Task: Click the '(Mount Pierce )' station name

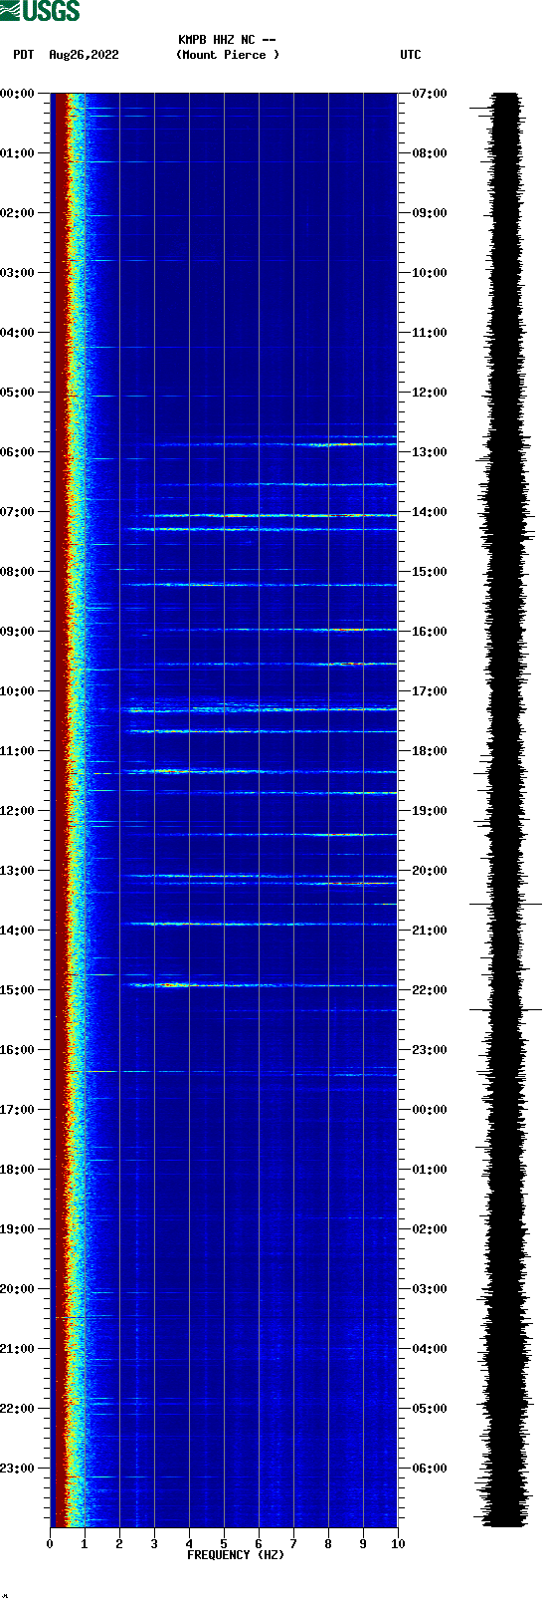Action: click(228, 55)
